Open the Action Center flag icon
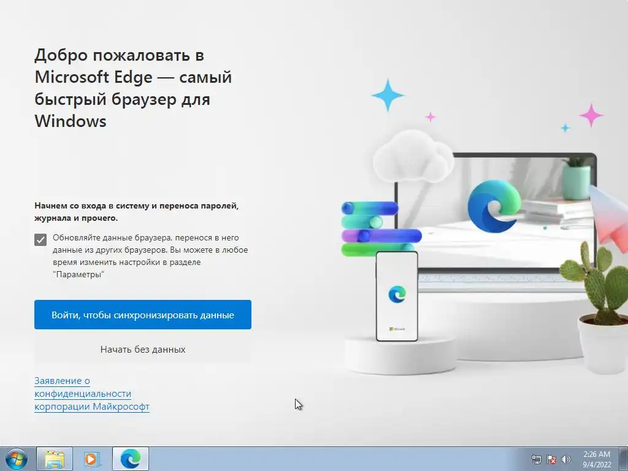Screen dimensions: 628x471 click(551, 459)
